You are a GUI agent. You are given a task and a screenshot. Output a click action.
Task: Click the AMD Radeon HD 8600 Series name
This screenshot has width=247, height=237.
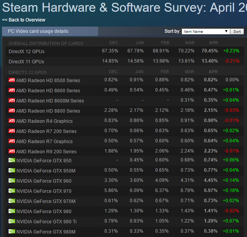[x=48, y=90]
